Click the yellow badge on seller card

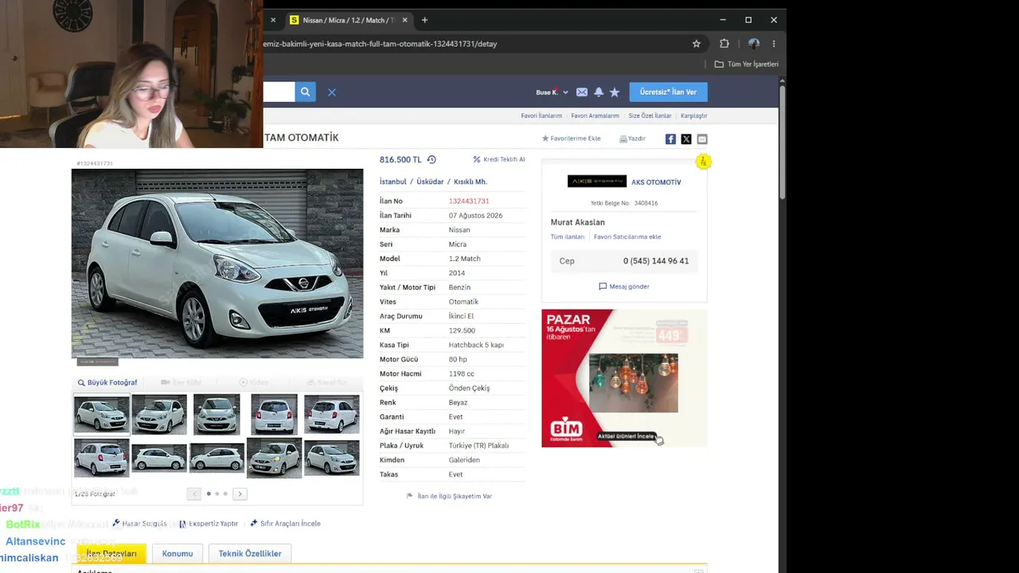703,162
